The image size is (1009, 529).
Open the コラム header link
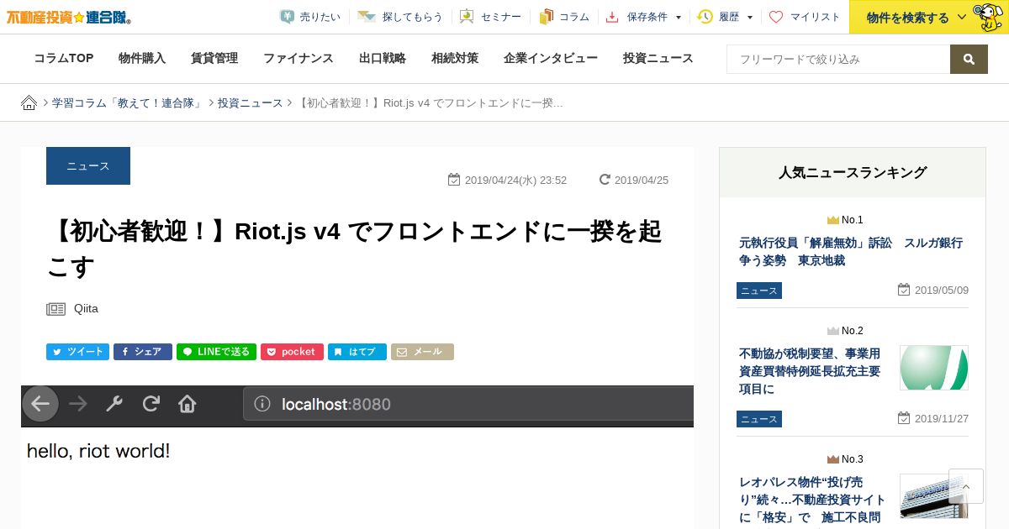coord(564,17)
